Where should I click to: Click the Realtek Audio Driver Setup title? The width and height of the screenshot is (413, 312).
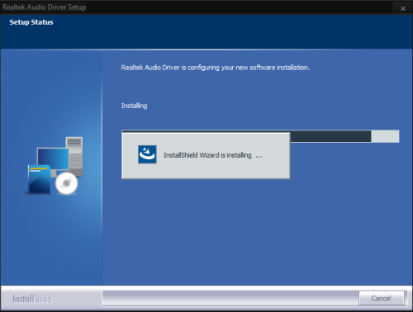click(x=44, y=7)
